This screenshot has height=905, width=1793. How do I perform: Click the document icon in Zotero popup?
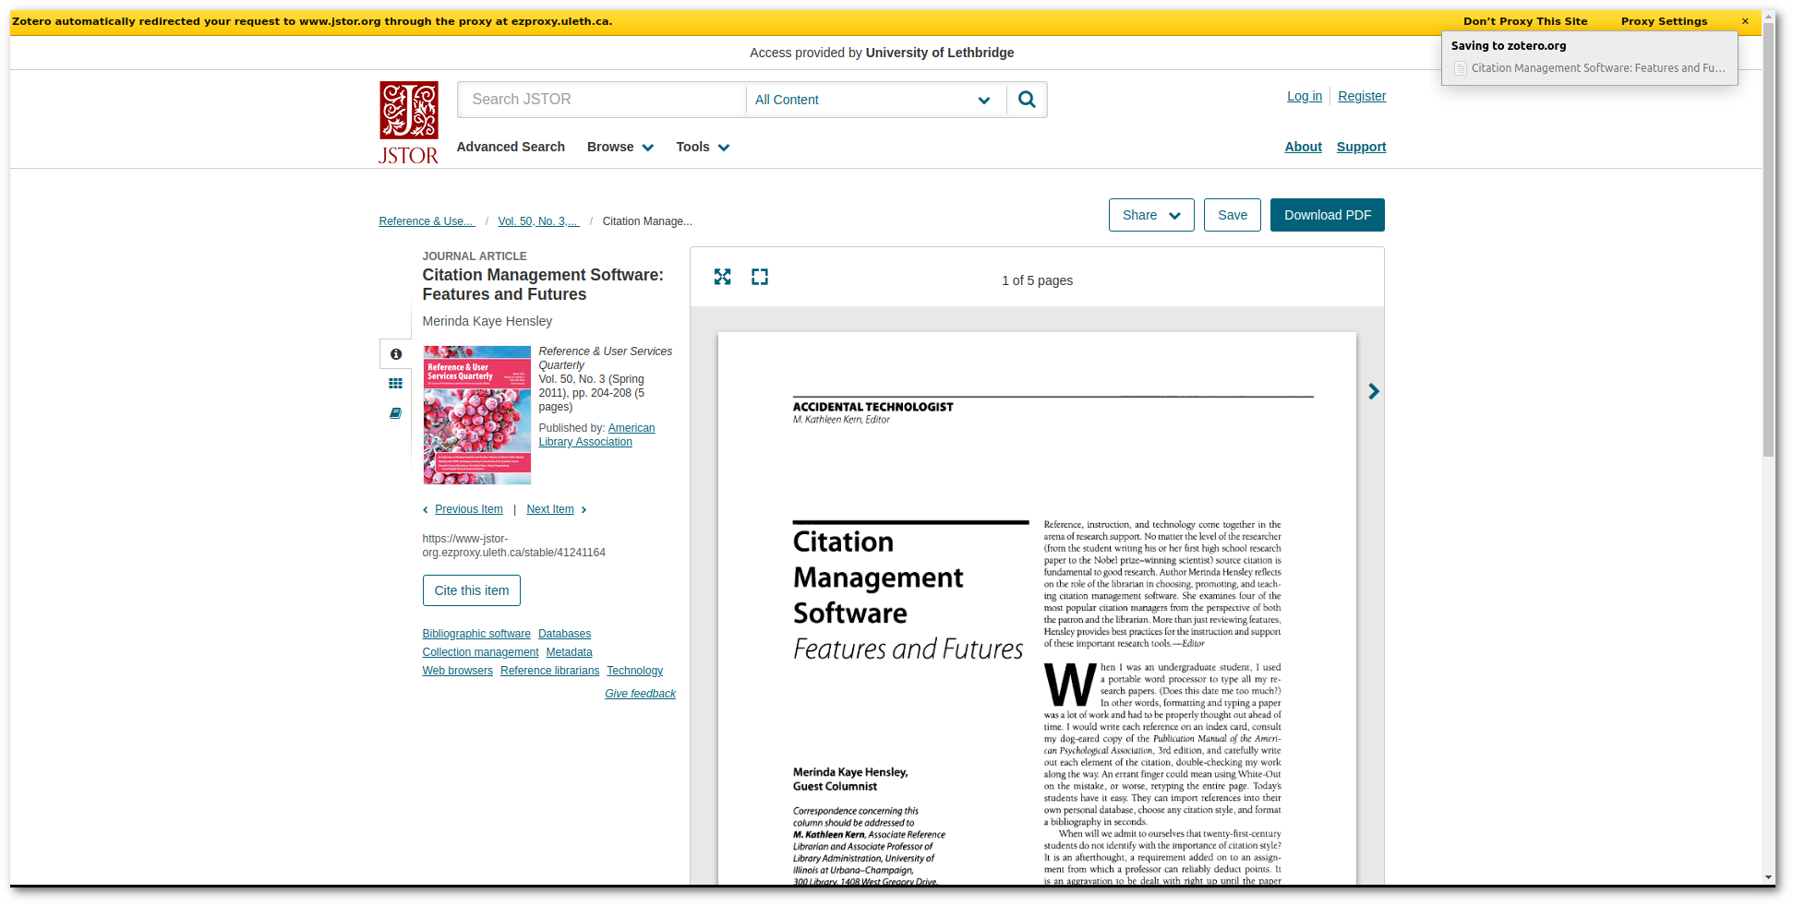pyautogui.click(x=1460, y=68)
